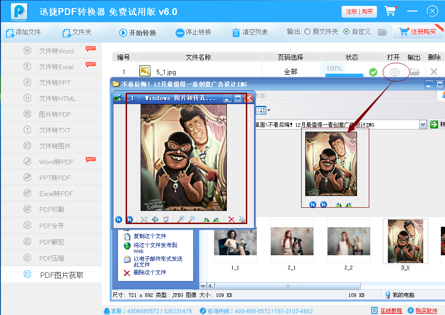Image resolution: width=445 pixels, height=315 pixels.
Task: Zoom out using the magnifier minus icon
Action: pos(192,219)
